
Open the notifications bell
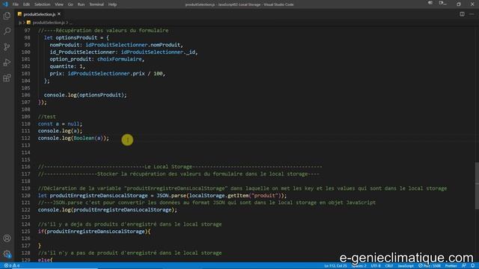(472, 266)
